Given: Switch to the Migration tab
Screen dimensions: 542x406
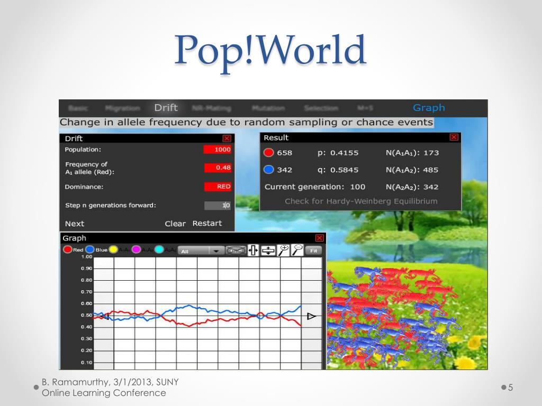Looking at the screenshot, I should click(x=123, y=108).
